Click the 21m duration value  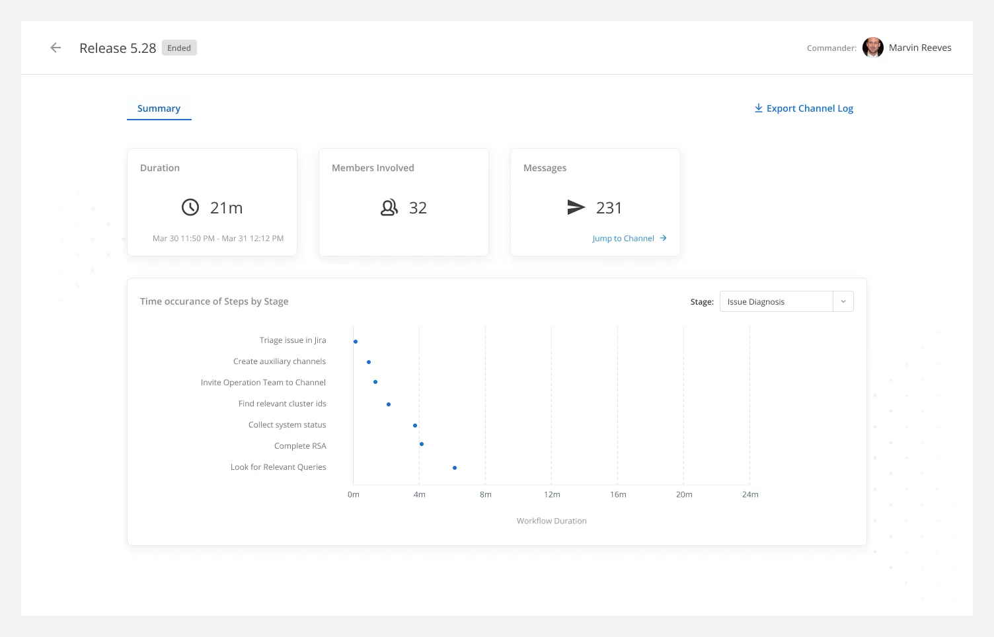(x=226, y=208)
